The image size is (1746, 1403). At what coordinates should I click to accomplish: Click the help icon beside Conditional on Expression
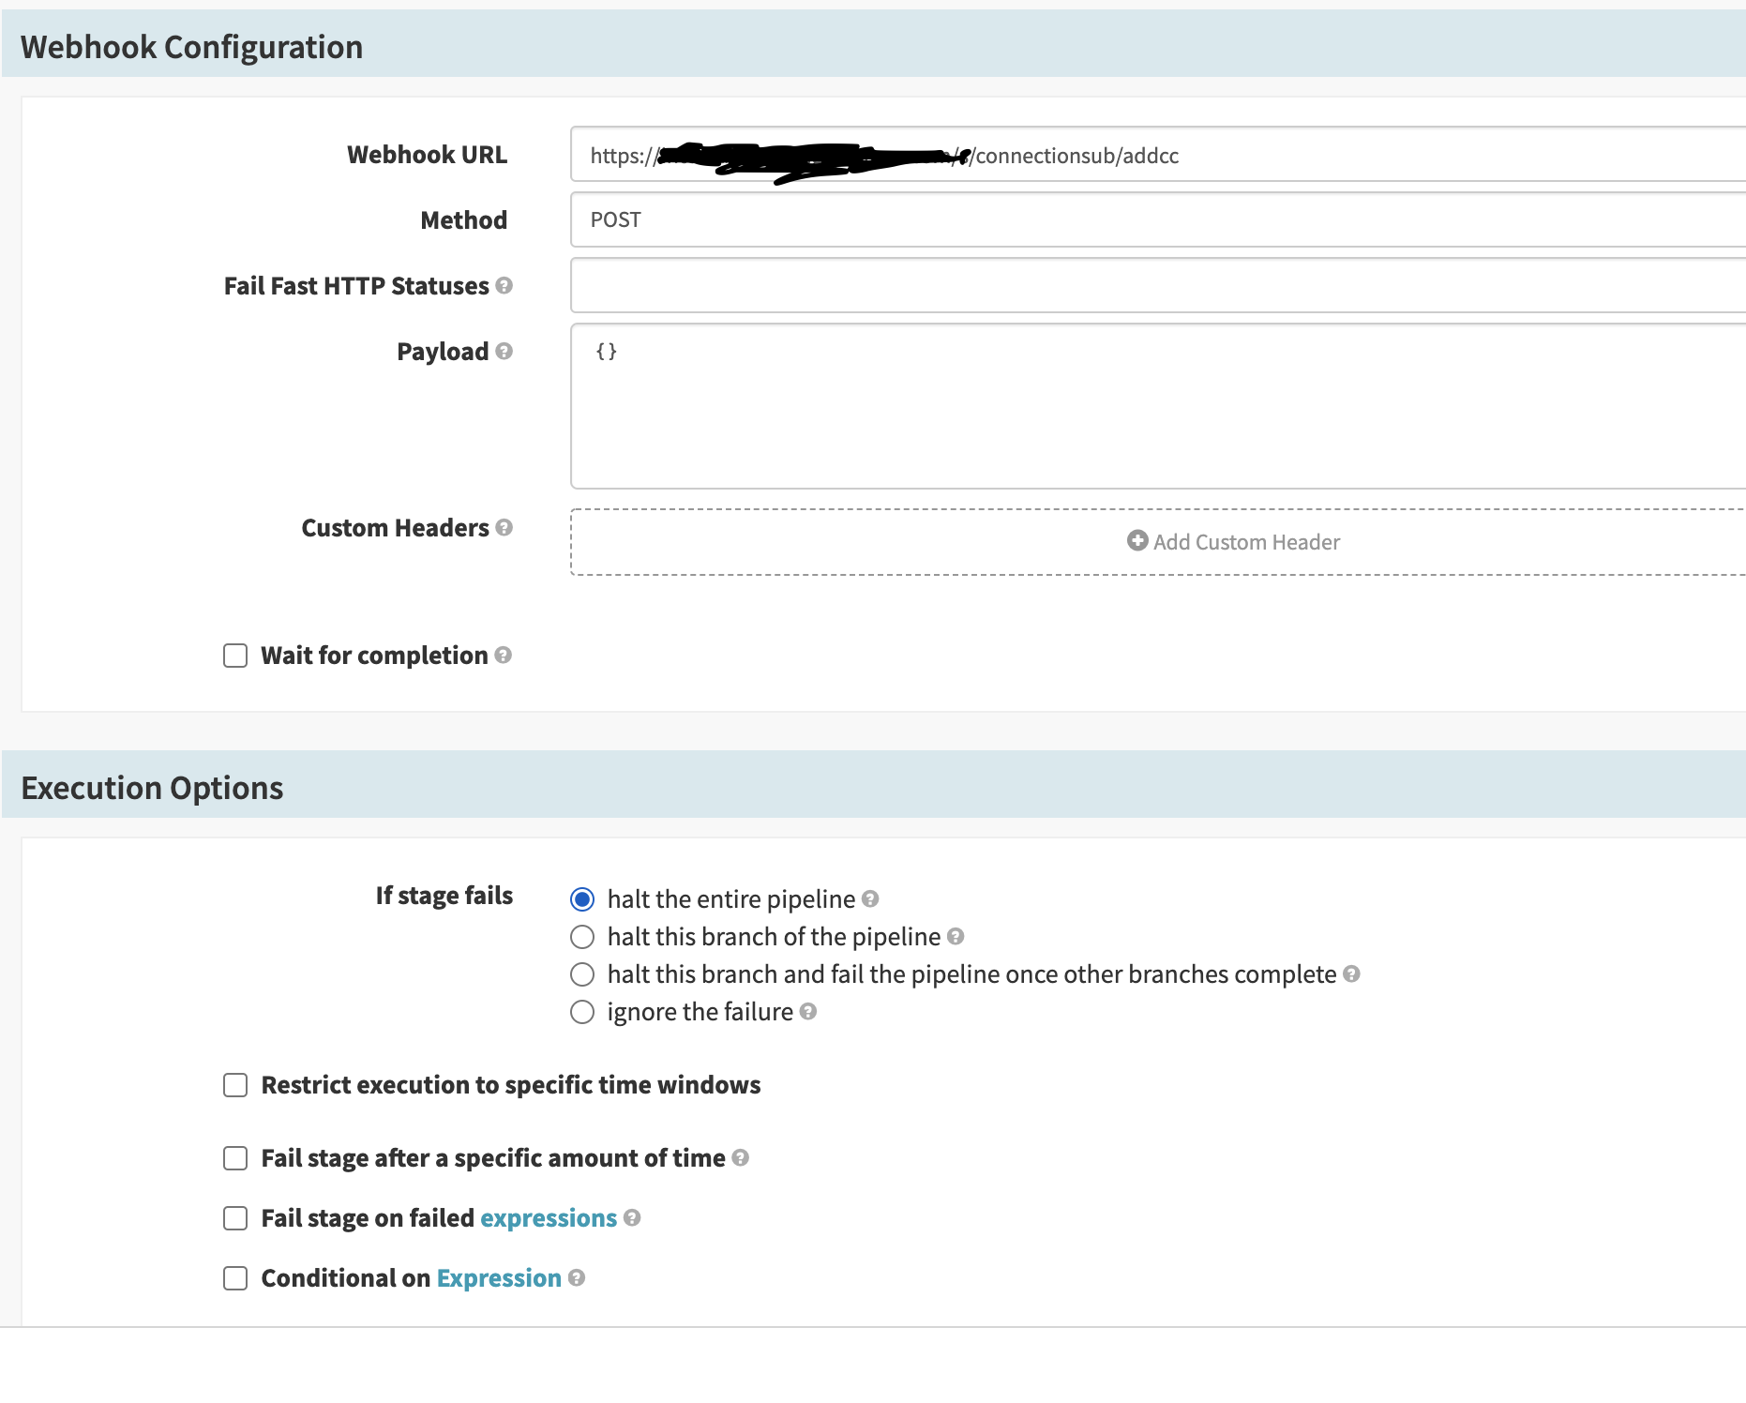[x=579, y=1277]
